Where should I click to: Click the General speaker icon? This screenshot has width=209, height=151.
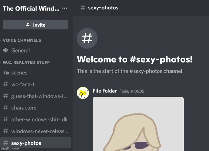tap(5, 50)
